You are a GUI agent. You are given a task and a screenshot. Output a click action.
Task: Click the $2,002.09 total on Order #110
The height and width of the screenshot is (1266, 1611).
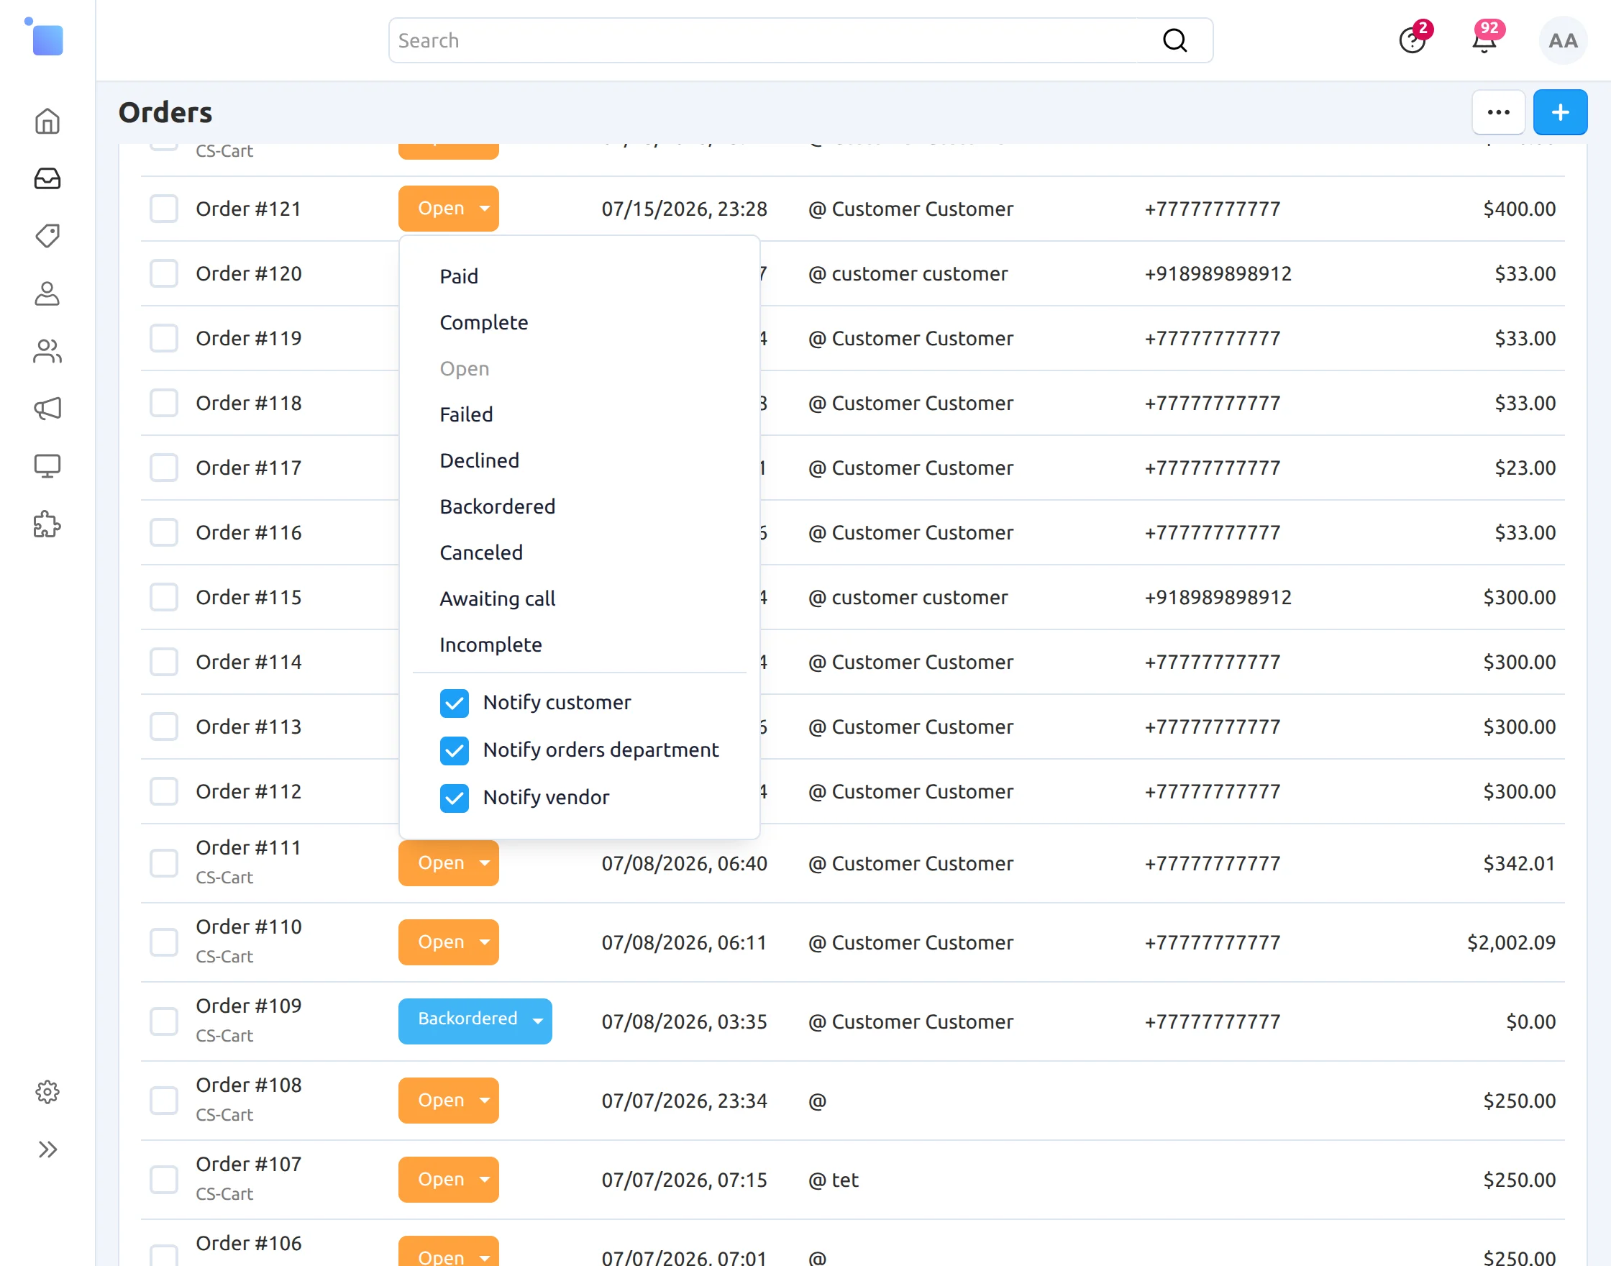[x=1511, y=942]
